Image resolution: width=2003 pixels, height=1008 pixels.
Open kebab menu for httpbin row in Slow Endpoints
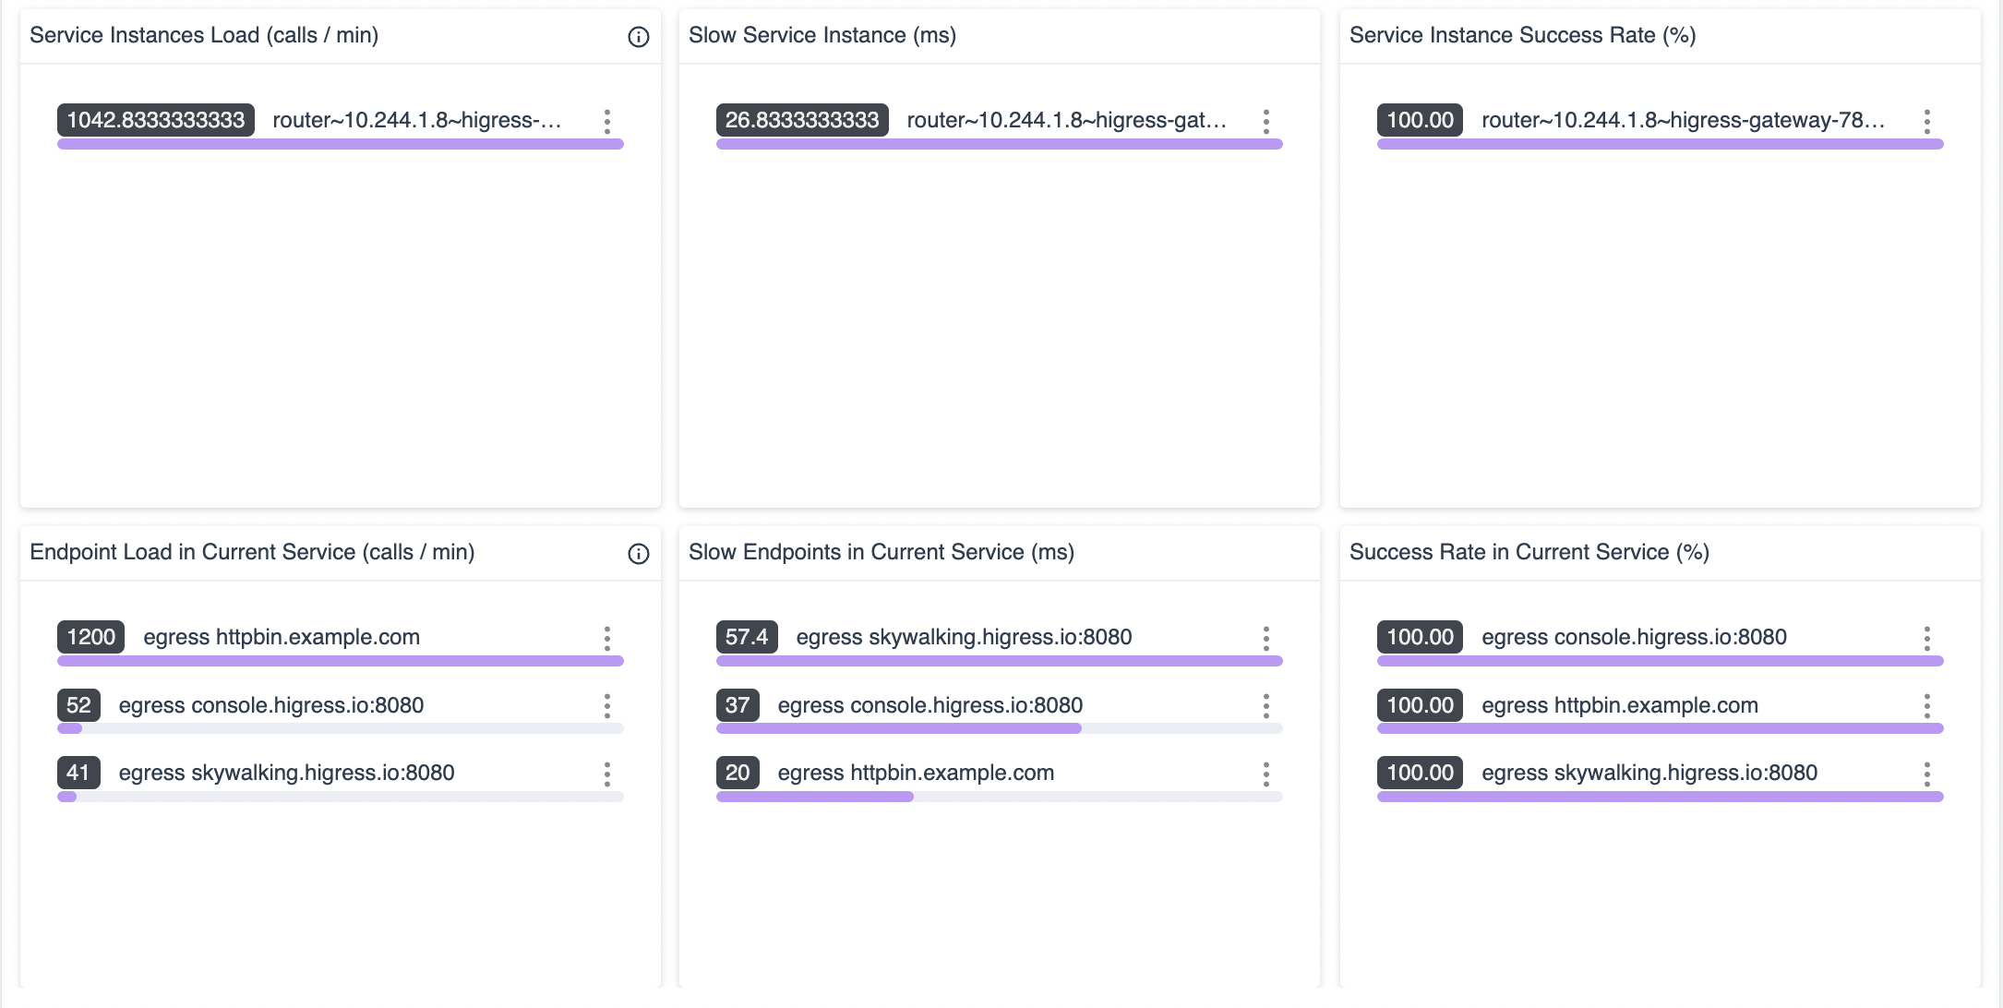[x=1265, y=774]
